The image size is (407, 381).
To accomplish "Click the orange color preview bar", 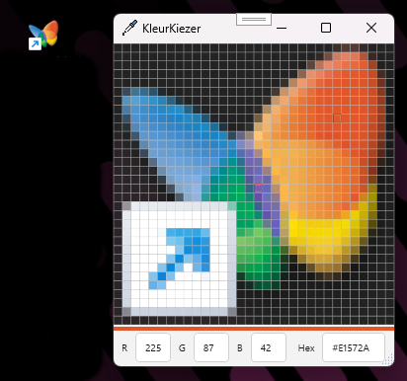I will [x=254, y=328].
